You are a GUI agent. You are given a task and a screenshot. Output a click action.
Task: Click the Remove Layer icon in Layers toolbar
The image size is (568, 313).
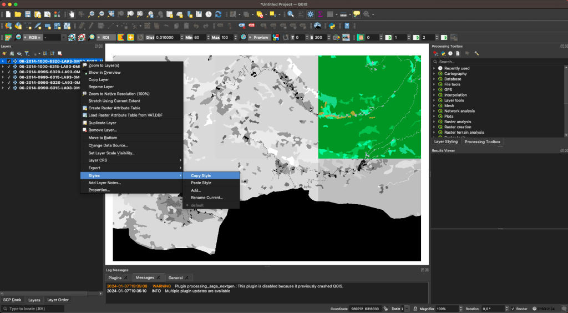[59, 53]
